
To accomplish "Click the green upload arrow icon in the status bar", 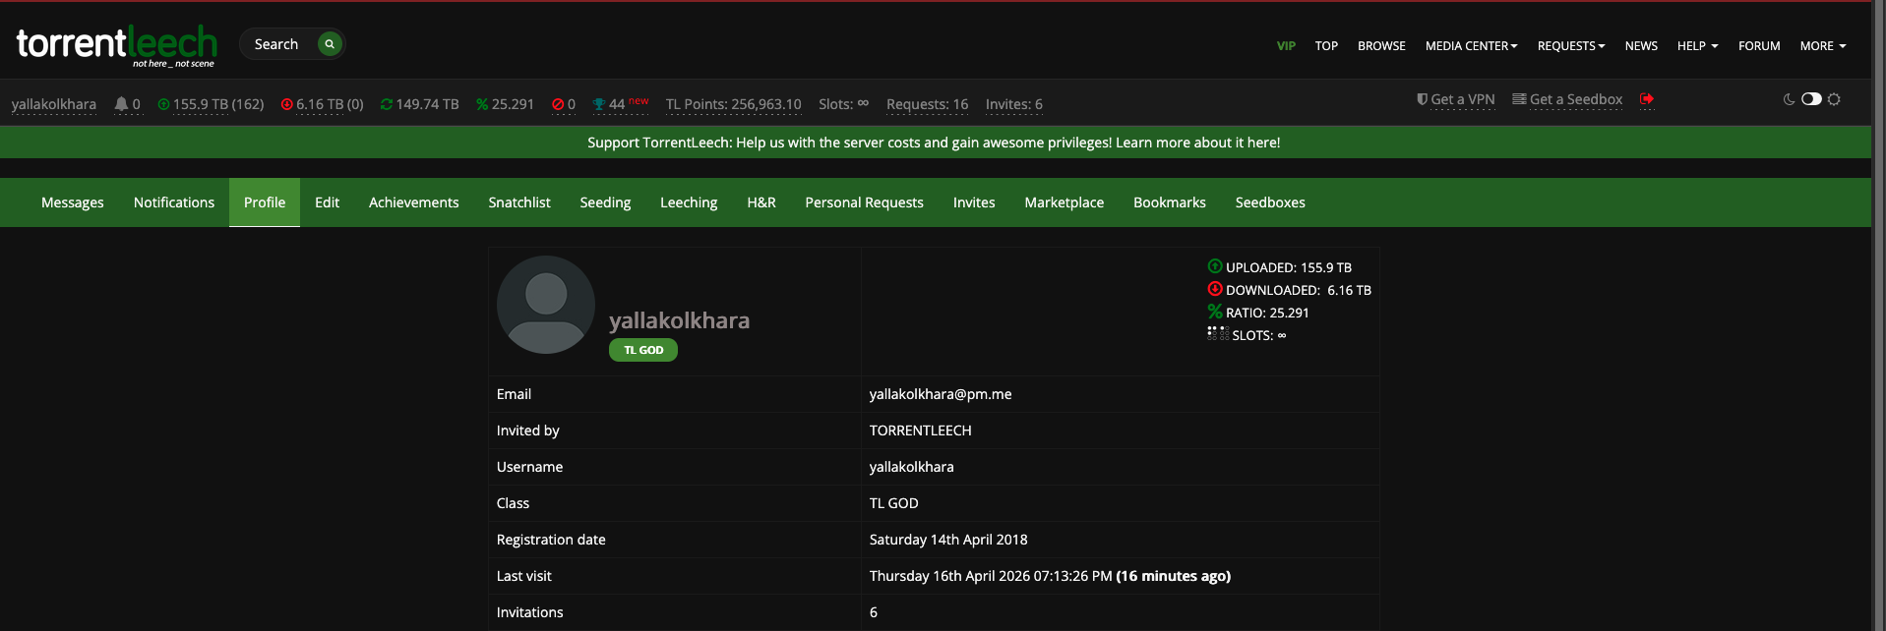I will (x=163, y=104).
